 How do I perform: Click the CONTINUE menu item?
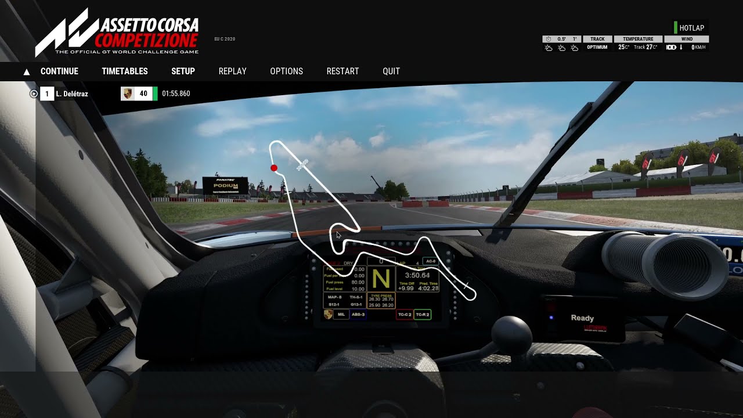(59, 71)
